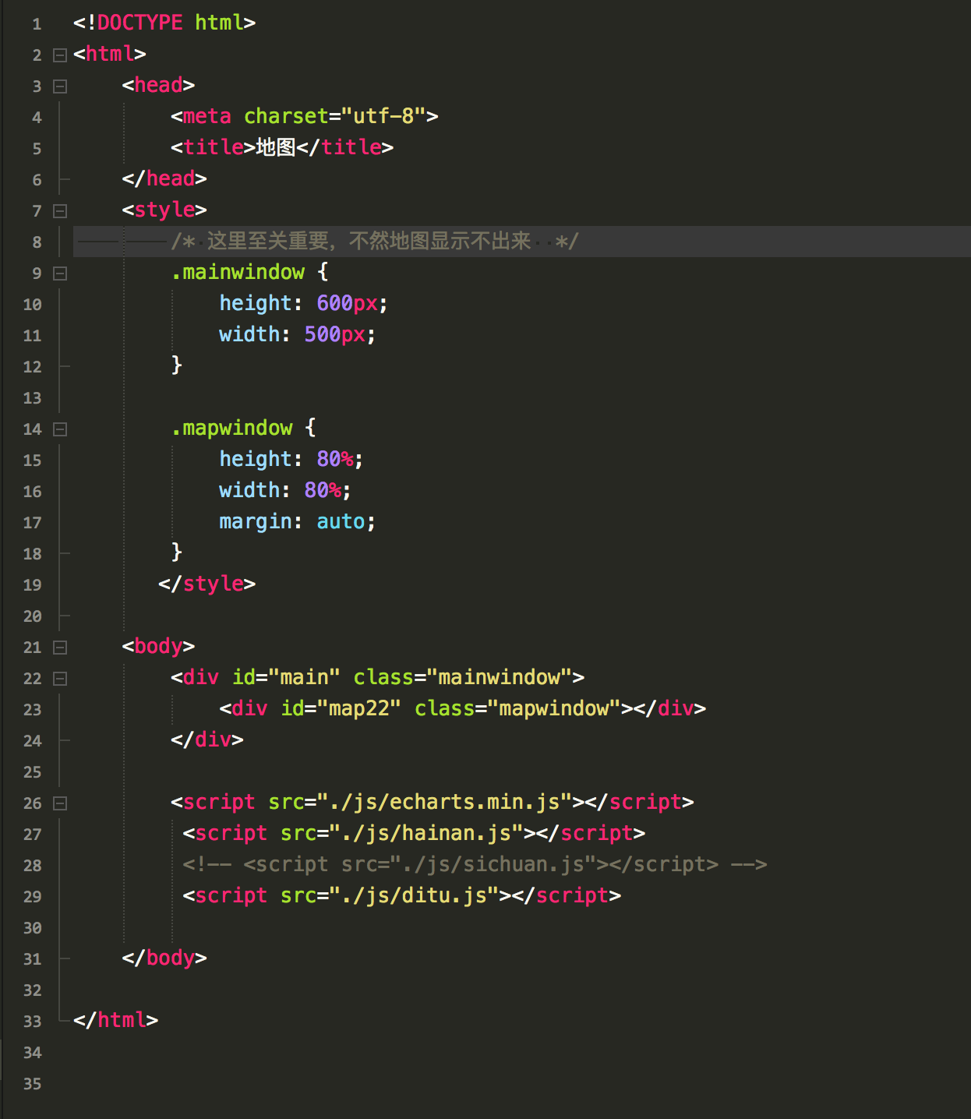
Task: Collapse the main div fold on line 22
Action: pos(60,679)
